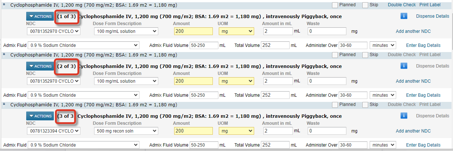Click the Amount field for dose 1 of 3
The height and width of the screenshot is (151, 453).
click(193, 31)
